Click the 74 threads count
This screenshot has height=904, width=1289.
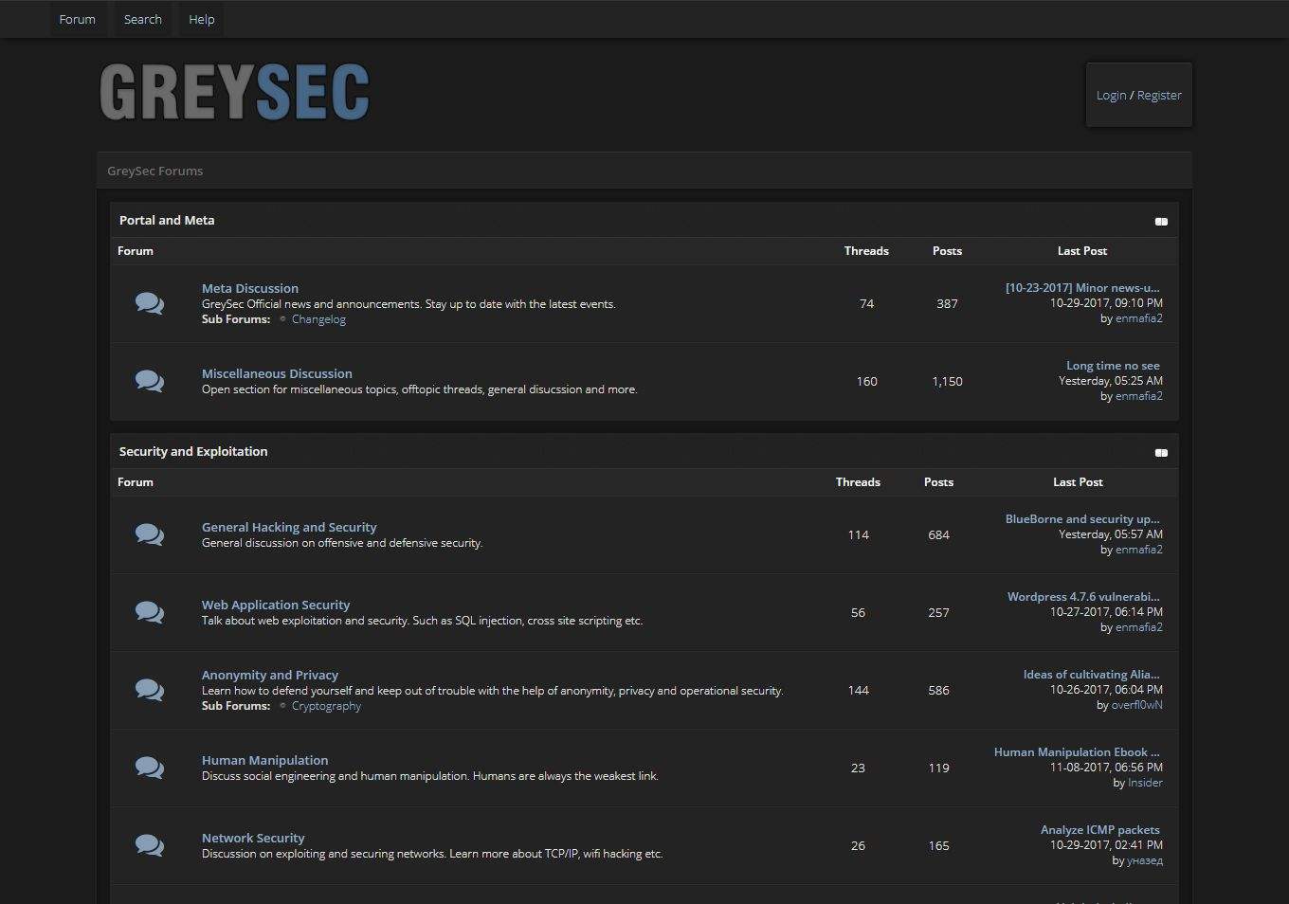point(866,303)
